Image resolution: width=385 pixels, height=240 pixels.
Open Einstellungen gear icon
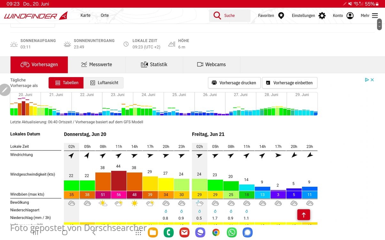pos(322,16)
